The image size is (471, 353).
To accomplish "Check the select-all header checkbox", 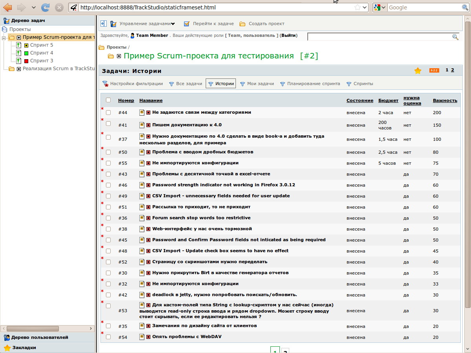I will [x=108, y=100].
